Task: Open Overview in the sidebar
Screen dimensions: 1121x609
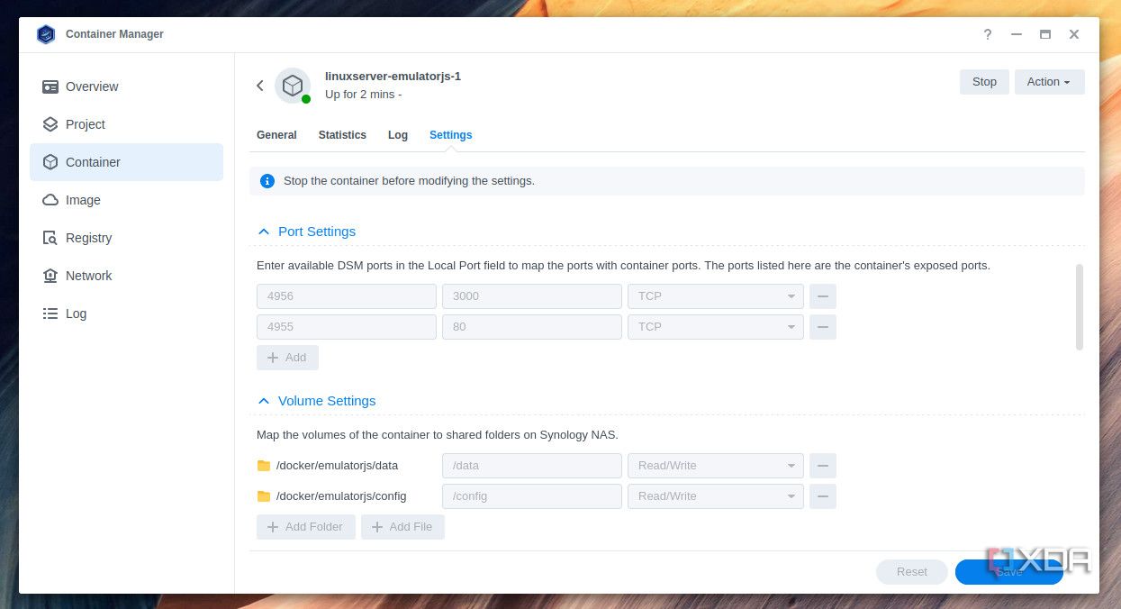Action: click(126, 86)
